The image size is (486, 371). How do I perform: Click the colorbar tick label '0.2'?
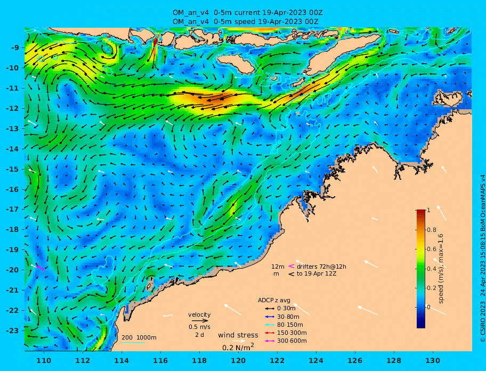pos(432,288)
